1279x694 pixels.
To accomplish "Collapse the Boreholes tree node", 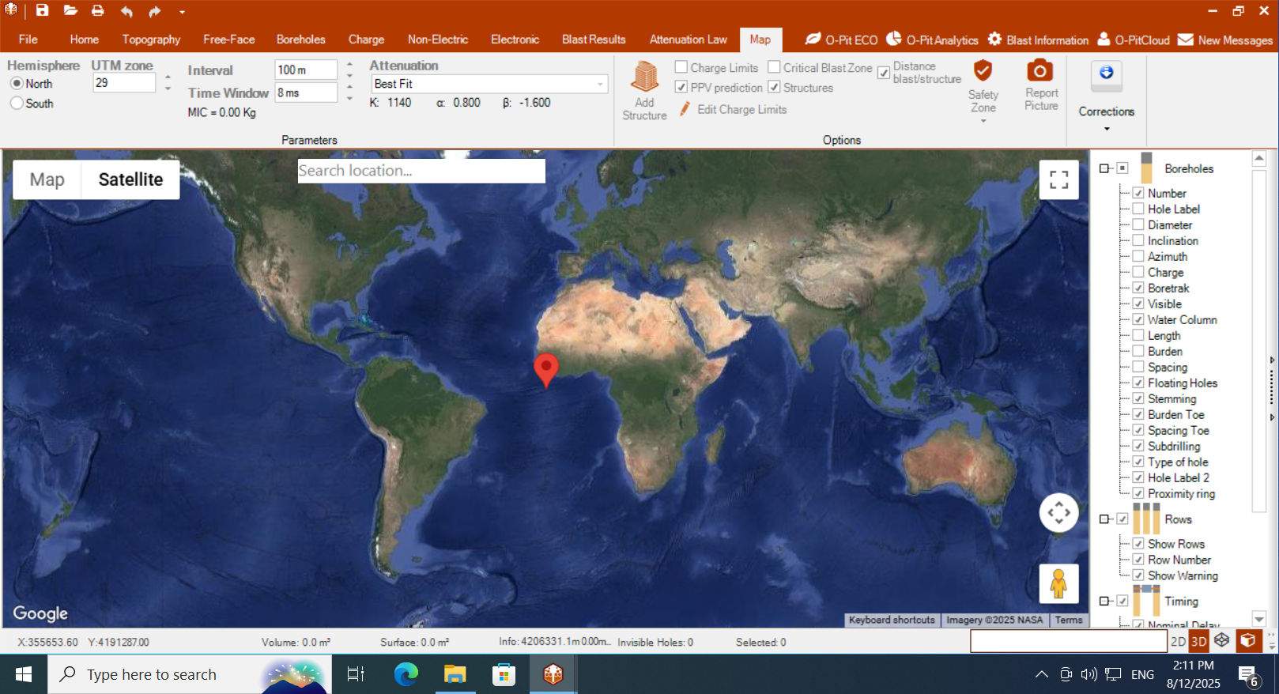I will point(1104,168).
